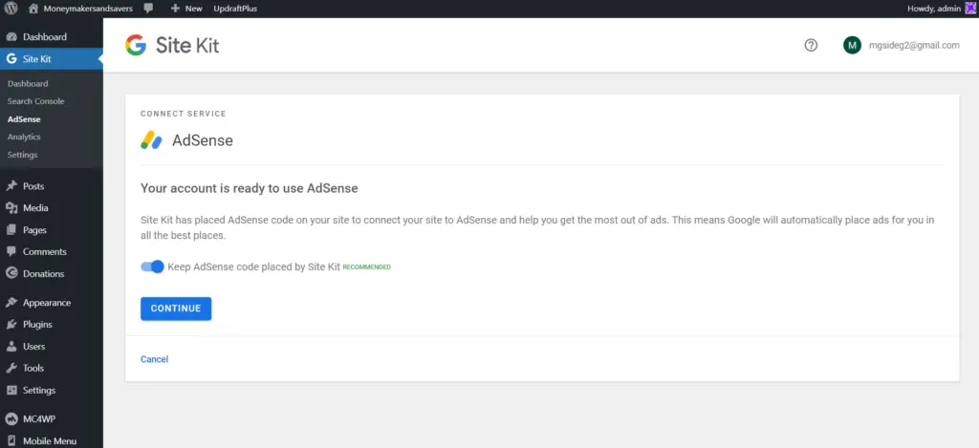Open the Moneymakersandsavers site home icon
The width and height of the screenshot is (979, 448).
[33, 8]
